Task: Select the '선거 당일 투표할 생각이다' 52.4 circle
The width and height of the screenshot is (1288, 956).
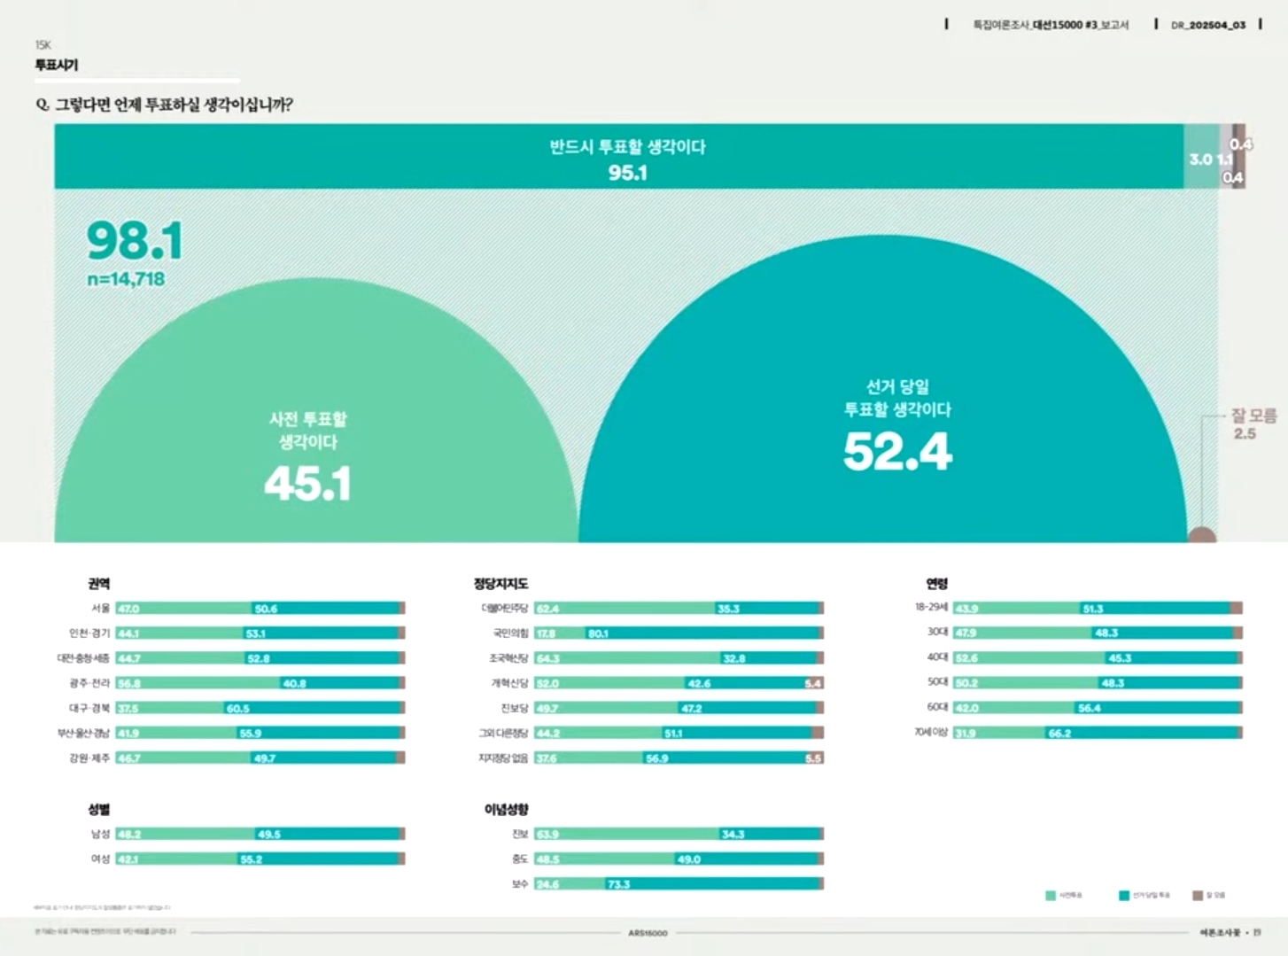Action: click(882, 389)
